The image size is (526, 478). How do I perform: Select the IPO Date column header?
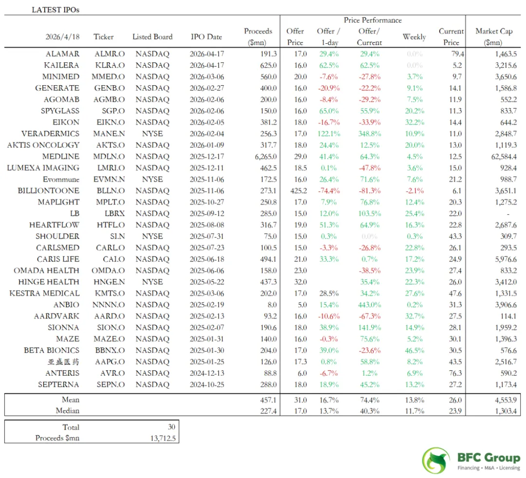pyautogui.click(x=207, y=37)
